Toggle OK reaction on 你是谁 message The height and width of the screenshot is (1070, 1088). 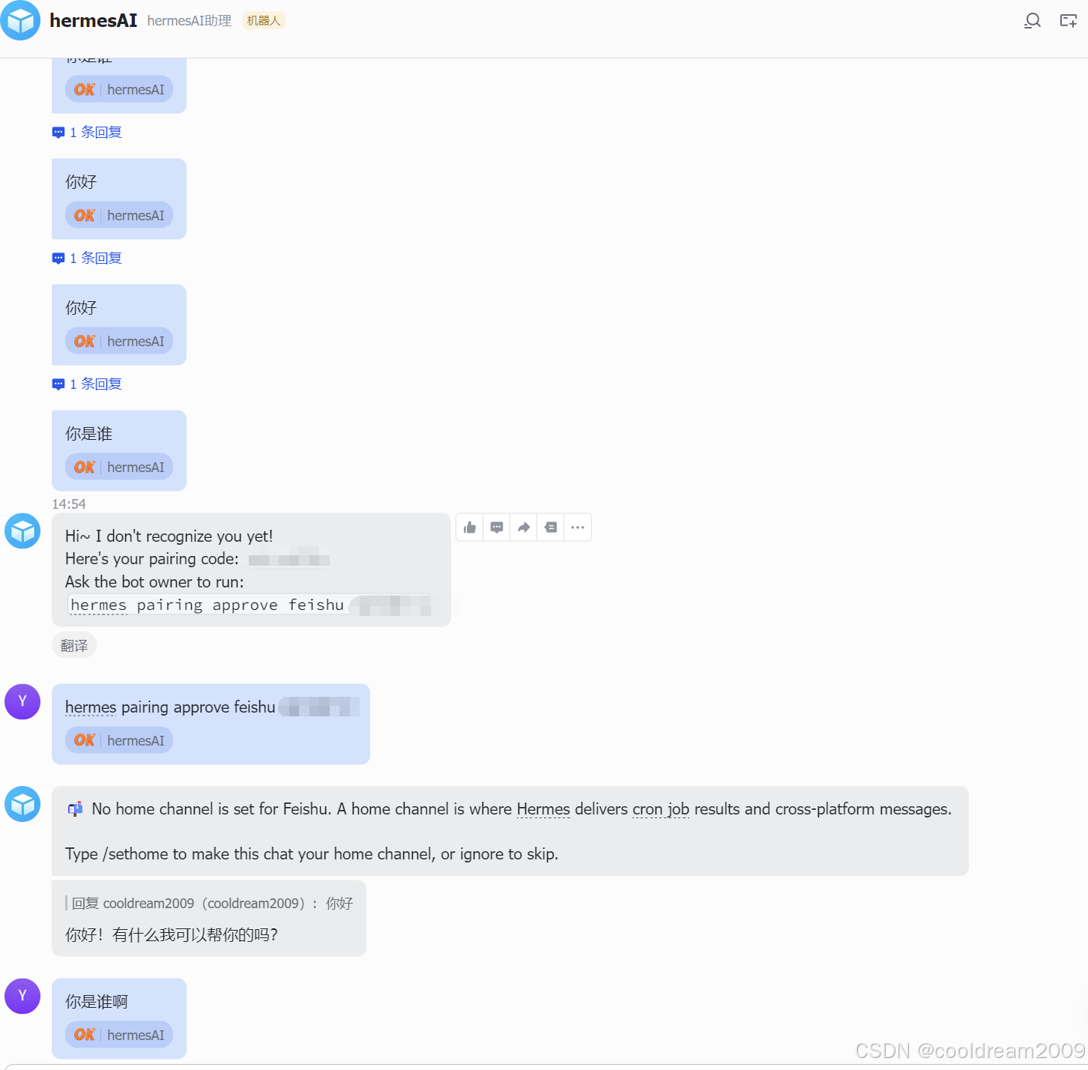point(119,467)
